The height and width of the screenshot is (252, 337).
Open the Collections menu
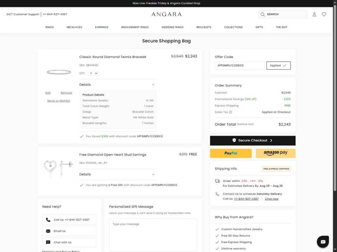233,27
